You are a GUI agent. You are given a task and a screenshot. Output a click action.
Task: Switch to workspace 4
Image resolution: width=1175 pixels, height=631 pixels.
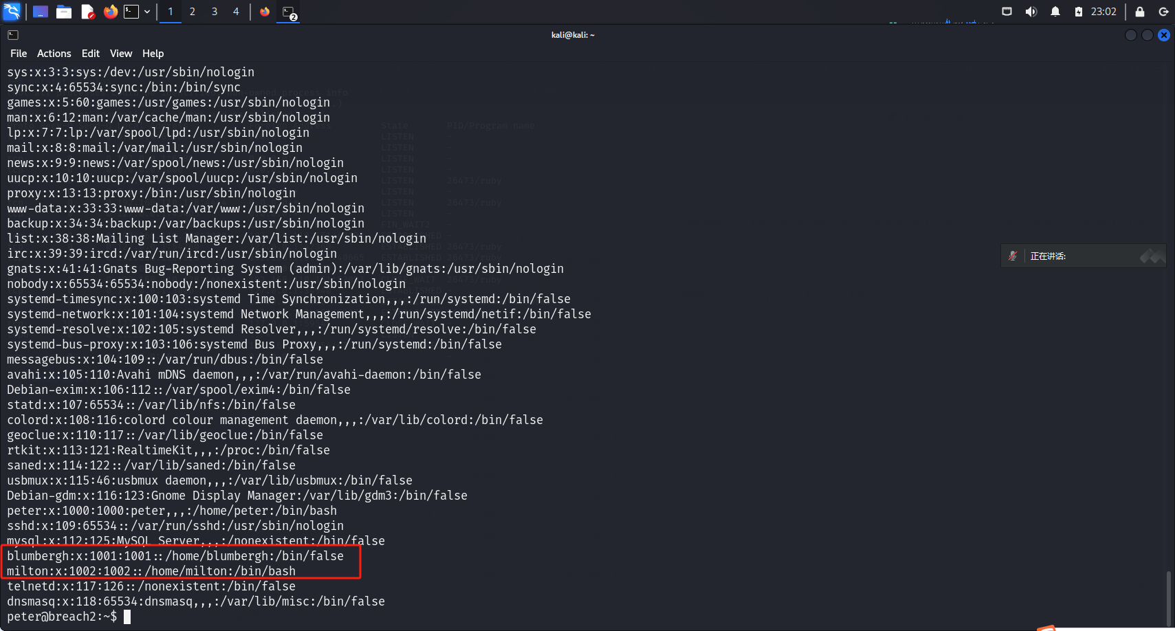point(237,12)
